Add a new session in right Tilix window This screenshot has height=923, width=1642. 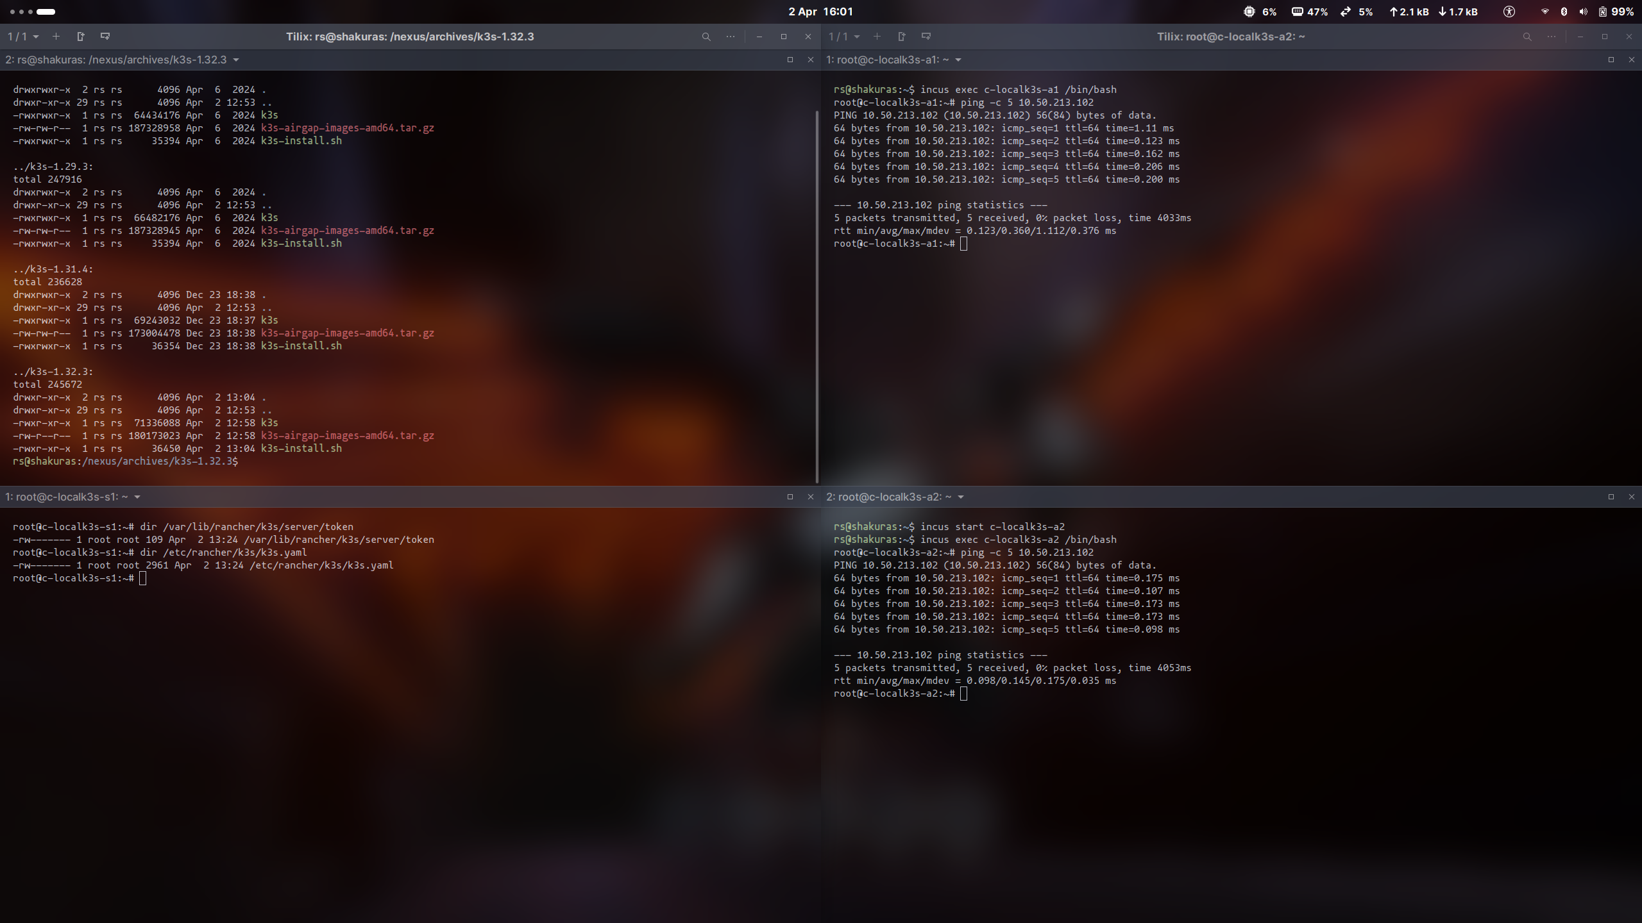pos(877,37)
